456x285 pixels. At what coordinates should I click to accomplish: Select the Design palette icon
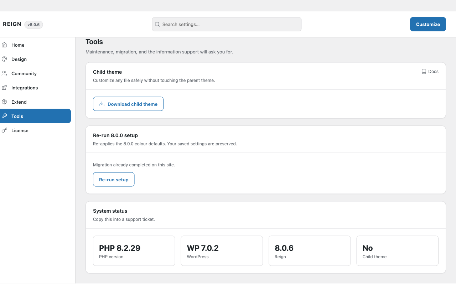tap(4, 59)
